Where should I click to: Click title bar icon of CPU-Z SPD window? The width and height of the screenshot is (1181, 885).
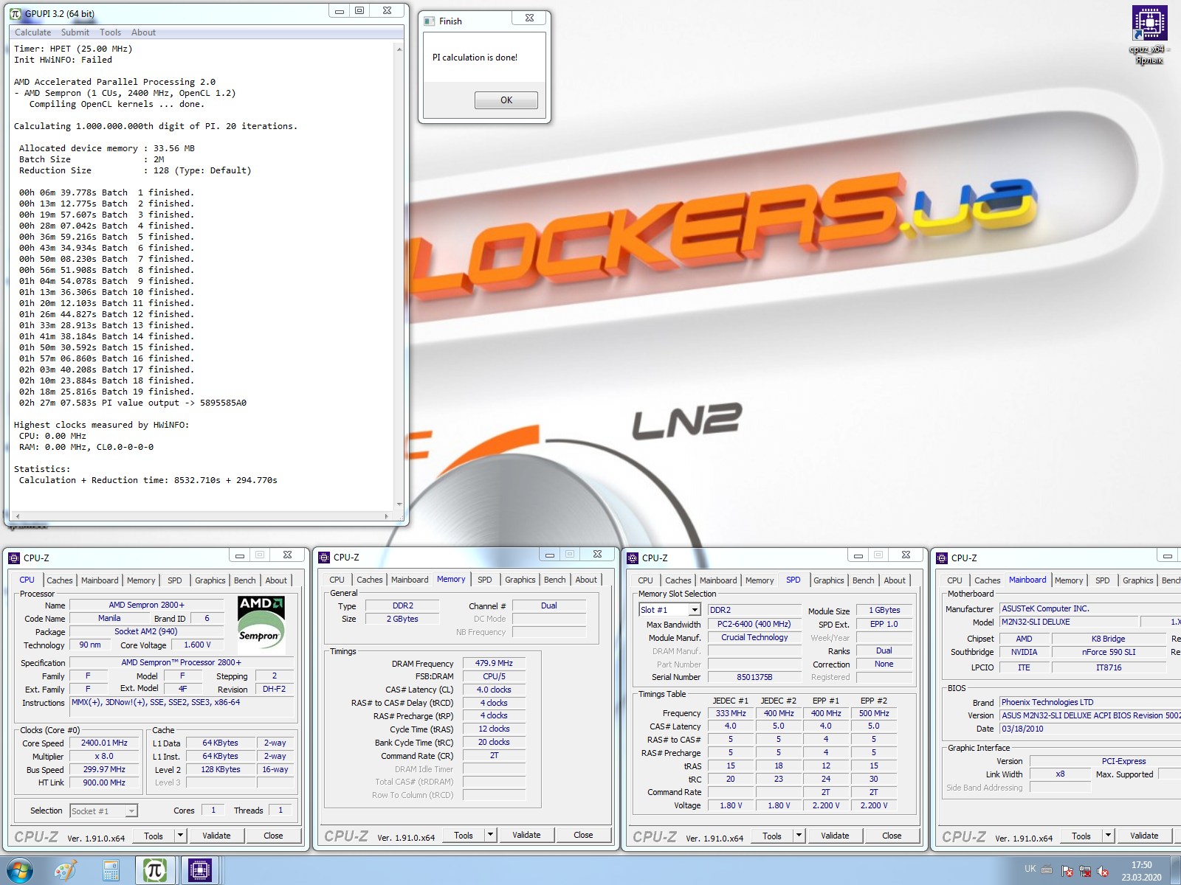click(633, 558)
